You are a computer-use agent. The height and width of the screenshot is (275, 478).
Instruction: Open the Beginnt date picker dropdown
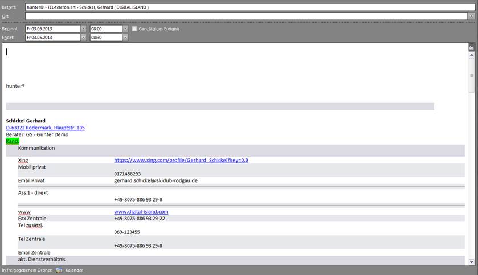tap(83, 28)
